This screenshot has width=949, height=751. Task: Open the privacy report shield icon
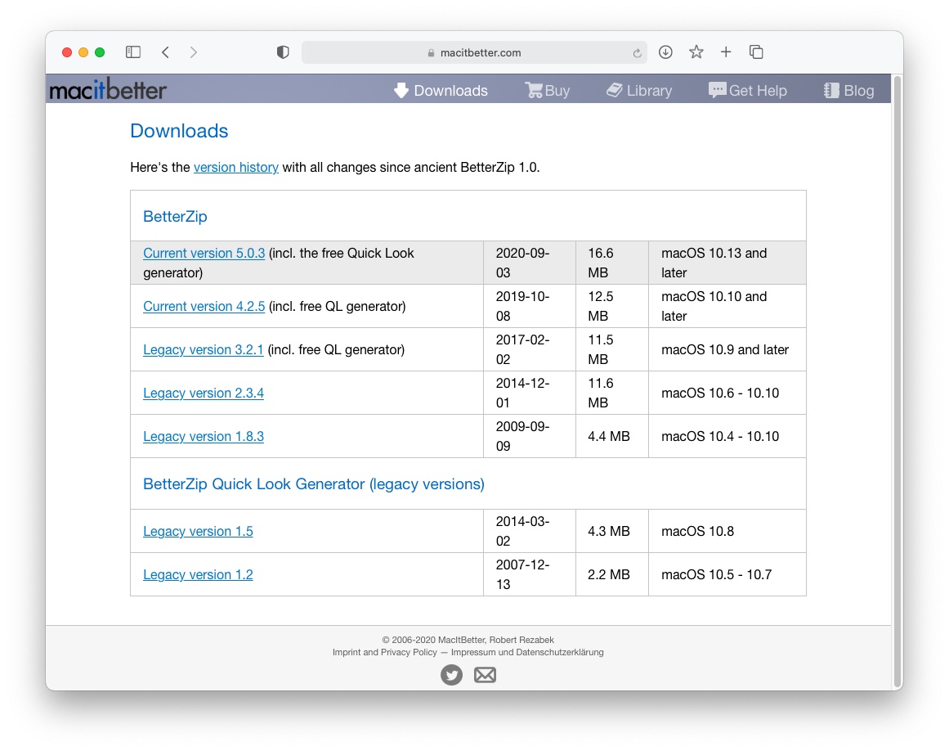283,52
